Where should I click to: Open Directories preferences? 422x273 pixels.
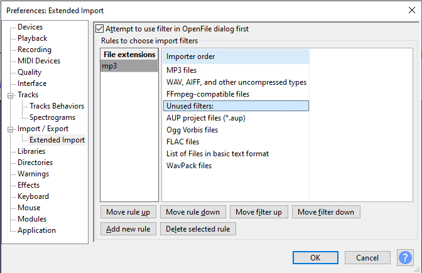(35, 163)
